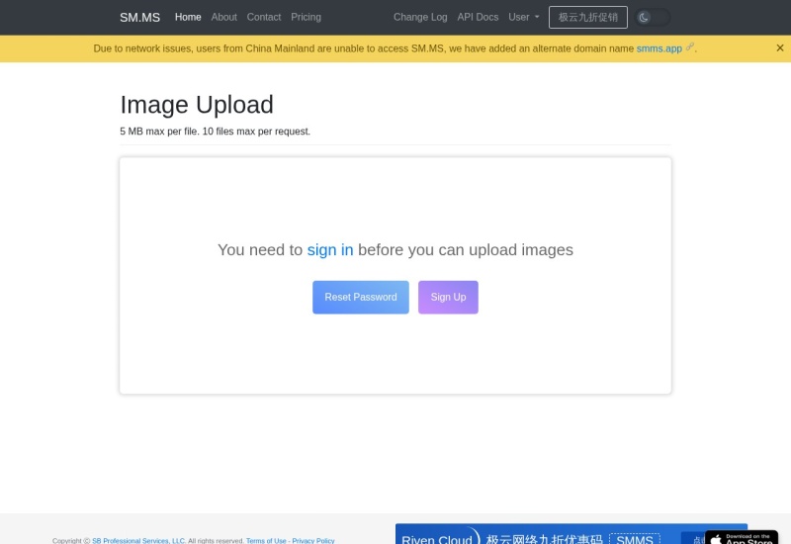Click the Download on the App Store badge
Screen dimensions: 791x544
point(742,537)
